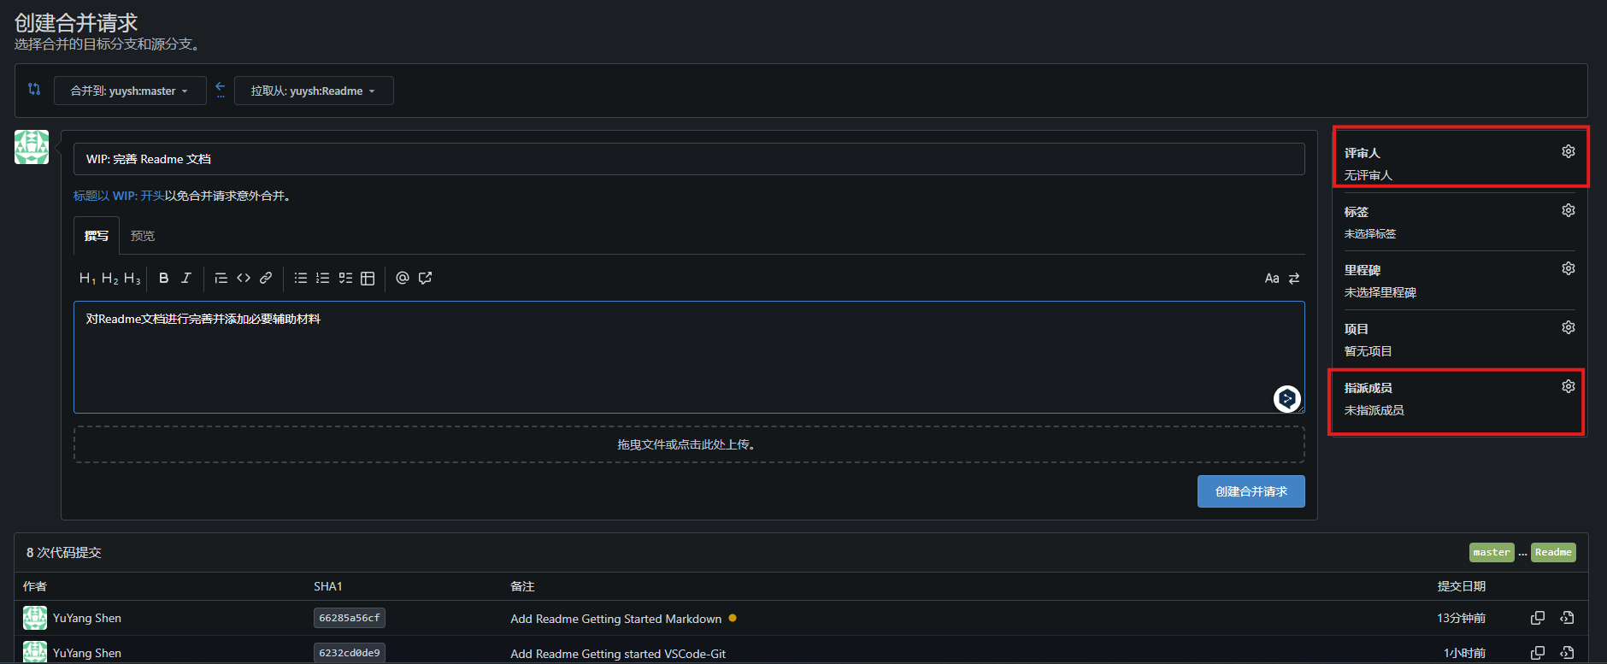Insert an unordered bullet list
Screen dimensions: 1607x664
(x=301, y=278)
